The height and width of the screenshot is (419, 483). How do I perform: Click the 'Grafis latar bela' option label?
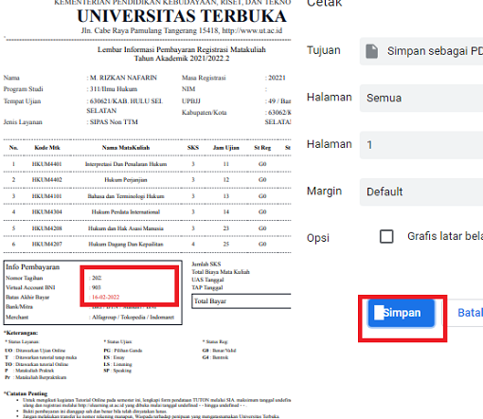coord(445,236)
